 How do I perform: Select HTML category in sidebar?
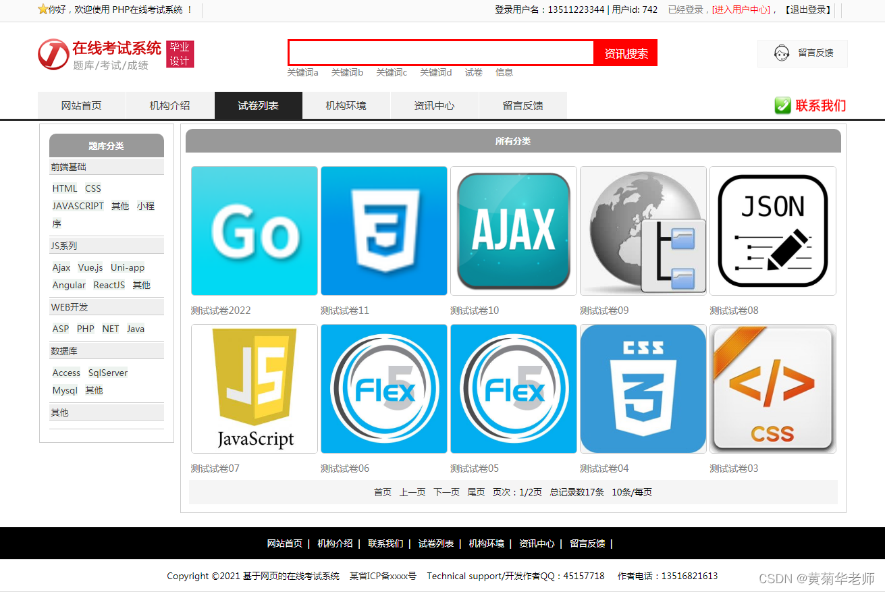[65, 188]
